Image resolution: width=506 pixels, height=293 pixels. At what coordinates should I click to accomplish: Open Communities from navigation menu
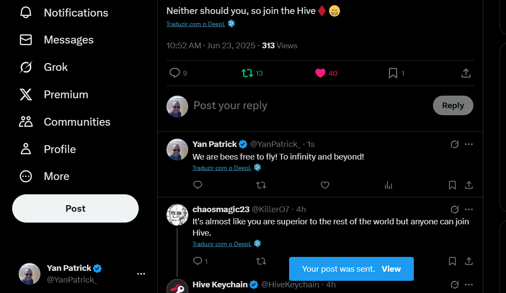tap(64, 122)
